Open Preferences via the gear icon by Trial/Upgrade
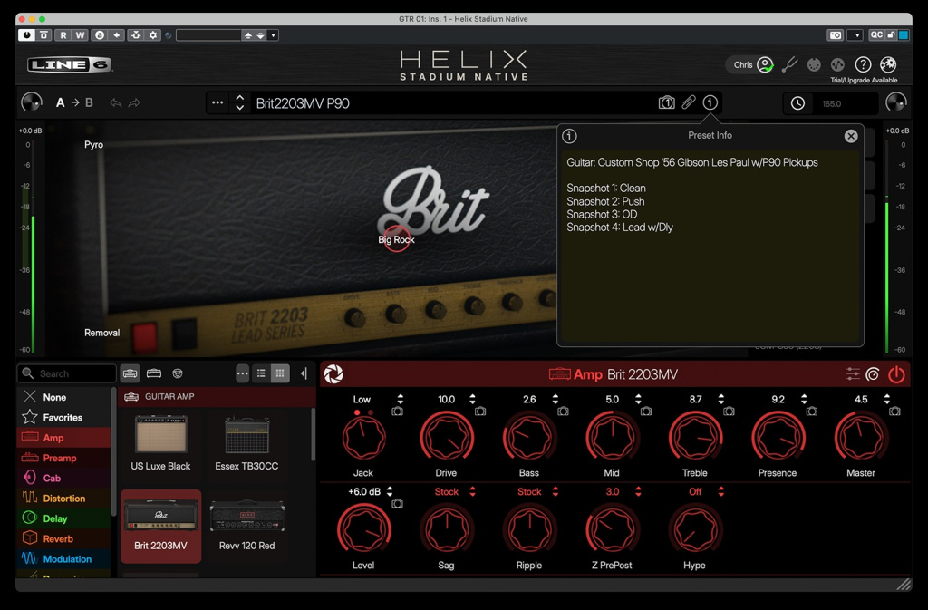928x610 pixels. click(x=888, y=63)
